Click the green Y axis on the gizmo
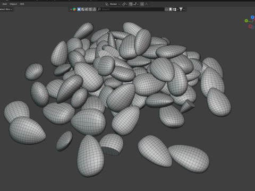This screenshot has height=191, width=255. (x=246, y=21)
